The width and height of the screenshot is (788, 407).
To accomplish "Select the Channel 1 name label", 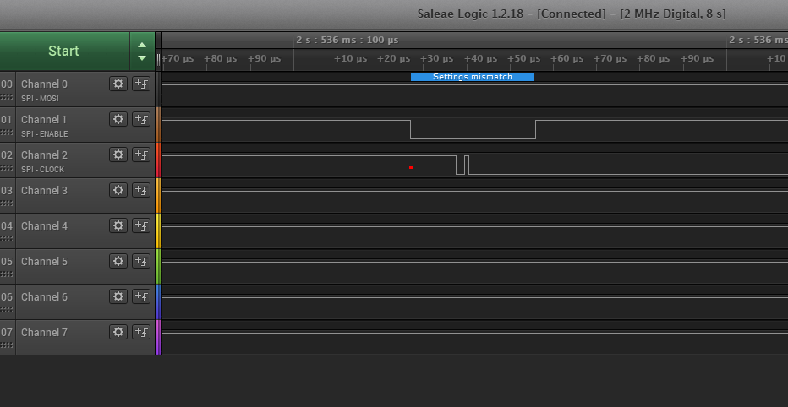I will coord(44,119).
